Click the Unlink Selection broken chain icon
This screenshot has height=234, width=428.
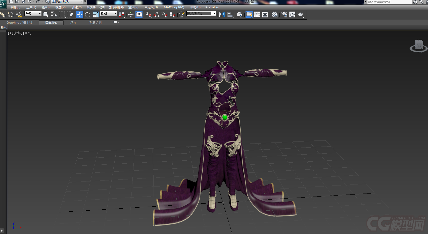coord(11,15)
